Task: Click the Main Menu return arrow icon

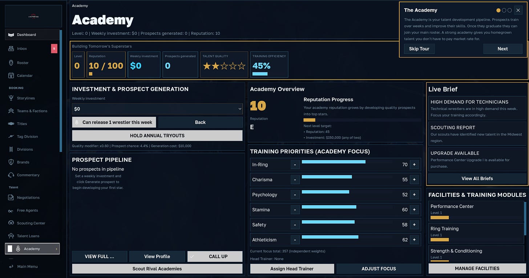Action: (11, 266)
